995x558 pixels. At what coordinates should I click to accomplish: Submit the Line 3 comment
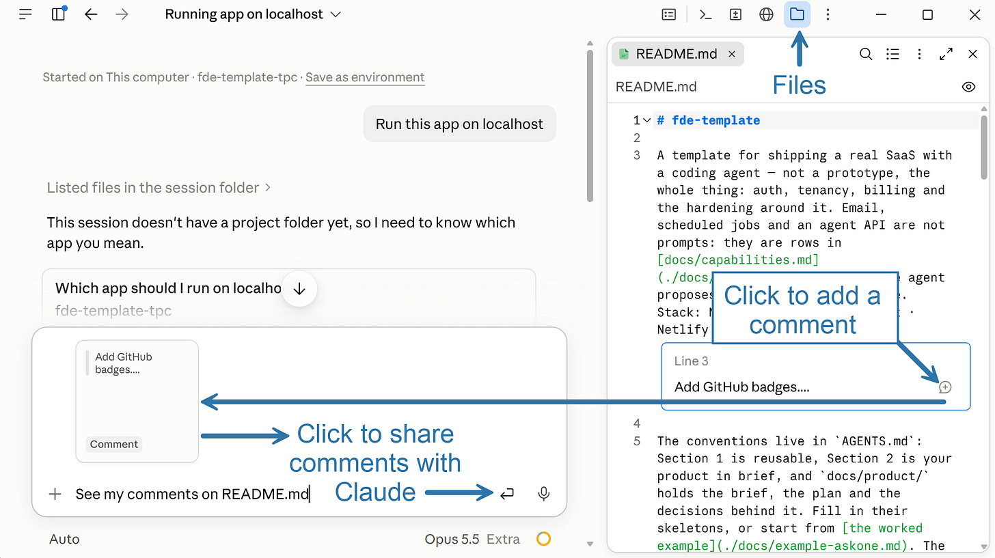[x=945, y=387]
